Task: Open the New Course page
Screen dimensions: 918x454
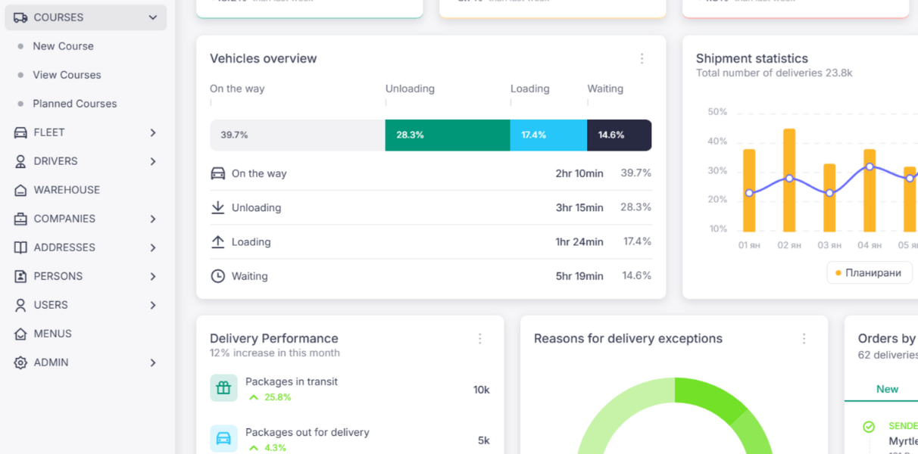Action: [x=63, y=46]
